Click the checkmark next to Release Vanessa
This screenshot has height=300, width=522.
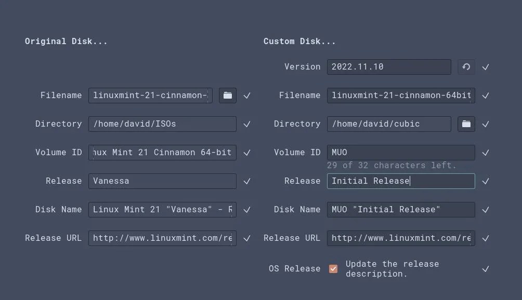click(247, 181)
